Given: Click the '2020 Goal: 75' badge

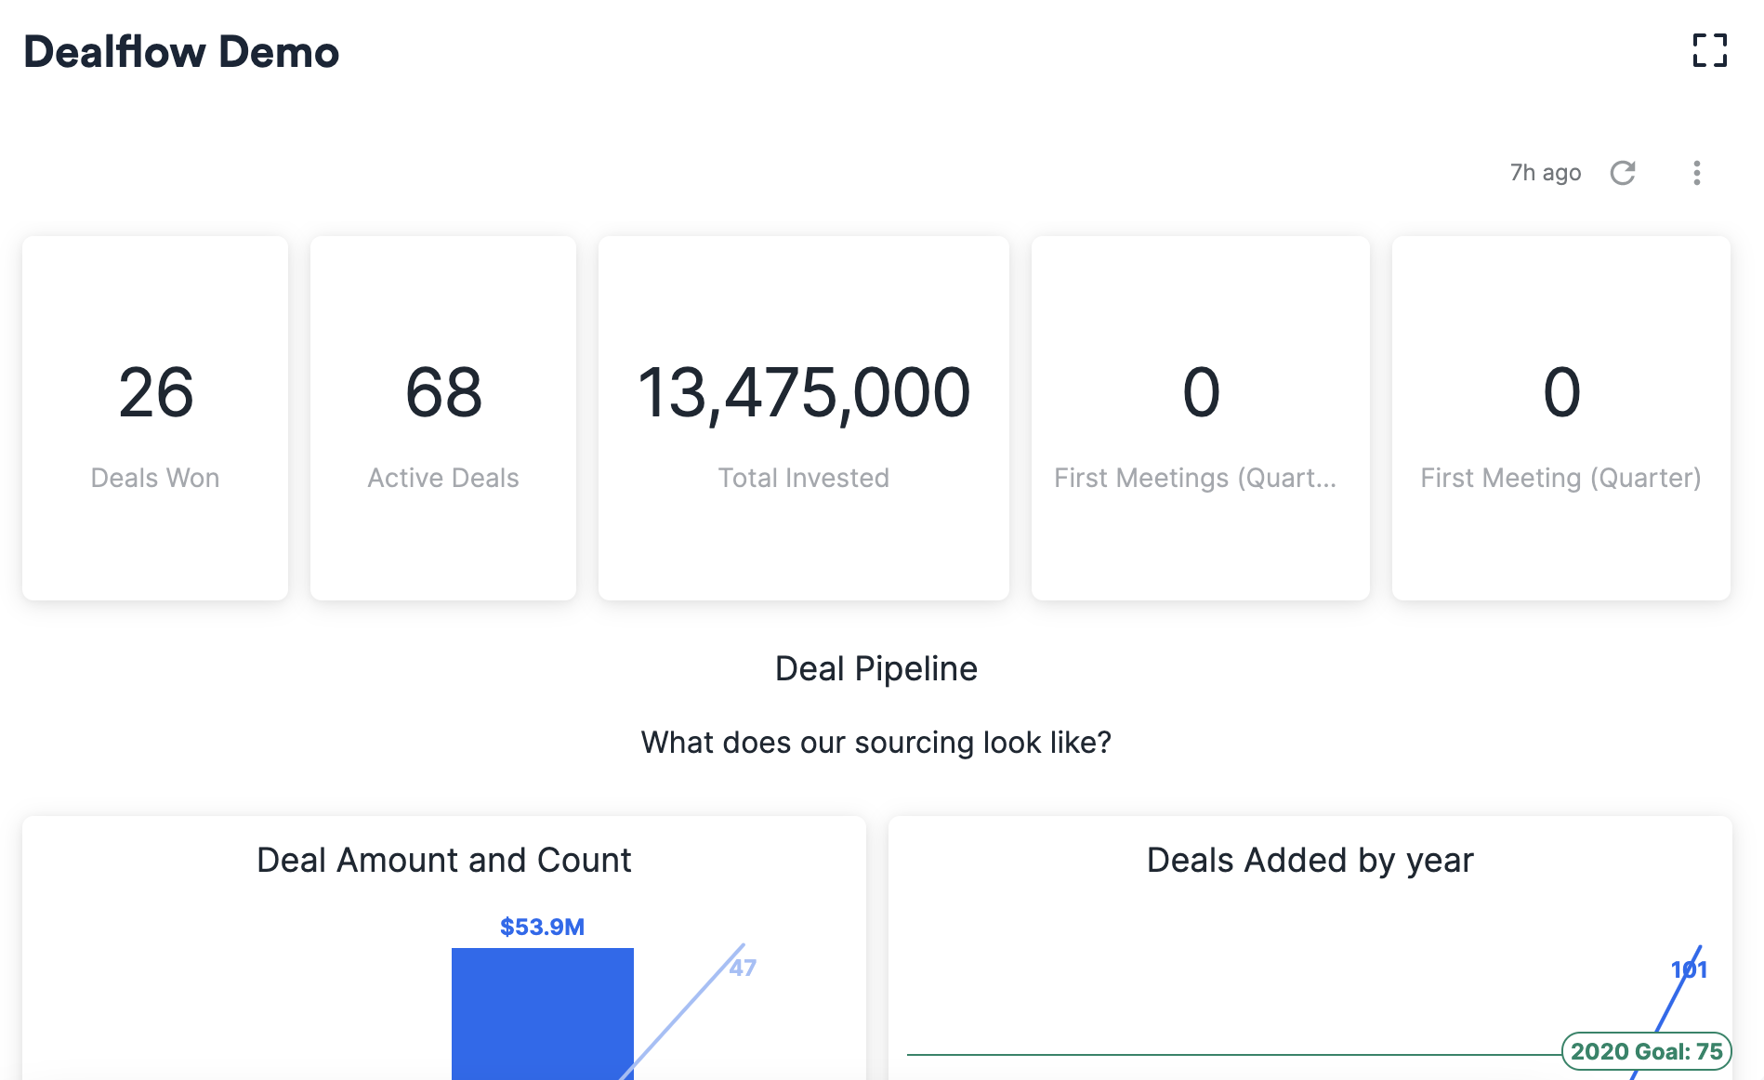Looking at the screenshot, I should tap(1645, 1052).
